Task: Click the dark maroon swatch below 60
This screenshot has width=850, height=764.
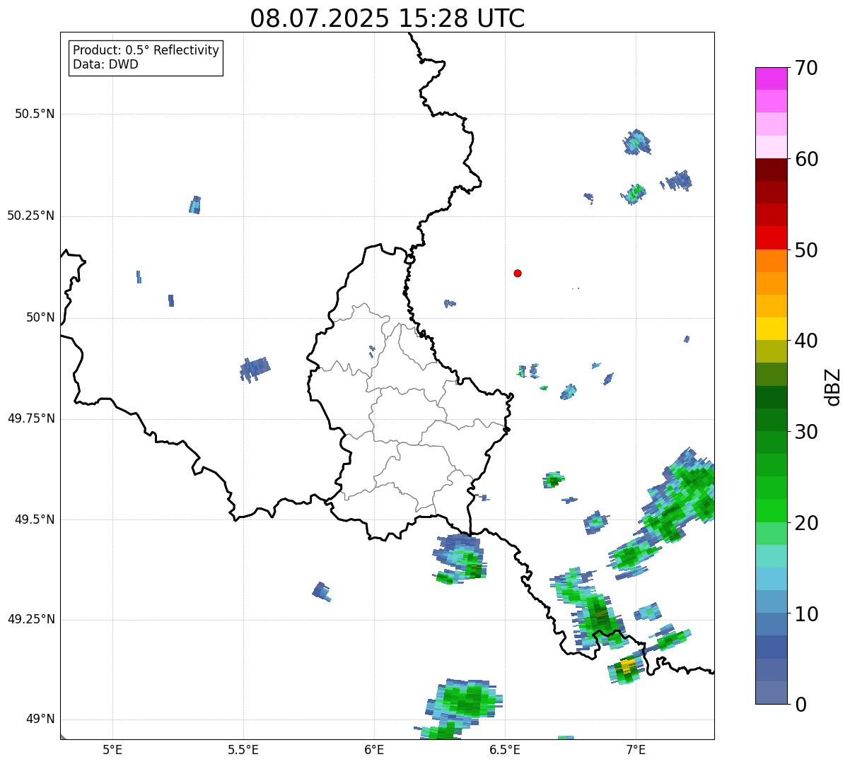Action: pos(771,170)
